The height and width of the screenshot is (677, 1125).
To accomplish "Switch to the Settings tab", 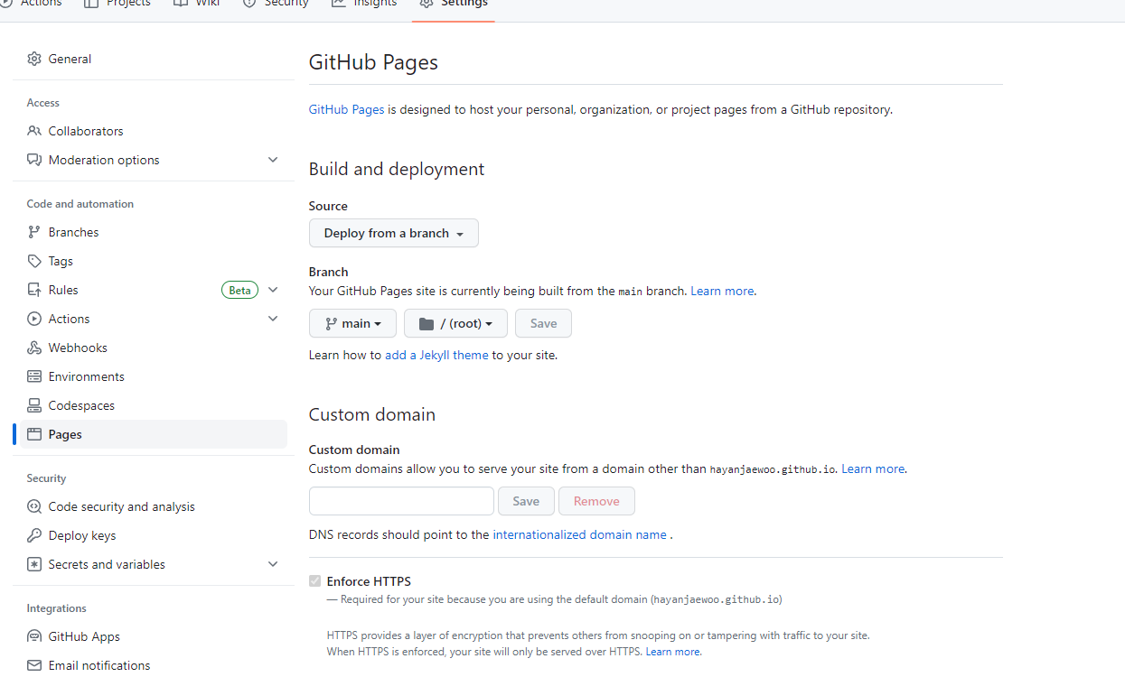I will click(x=454, y=5).
